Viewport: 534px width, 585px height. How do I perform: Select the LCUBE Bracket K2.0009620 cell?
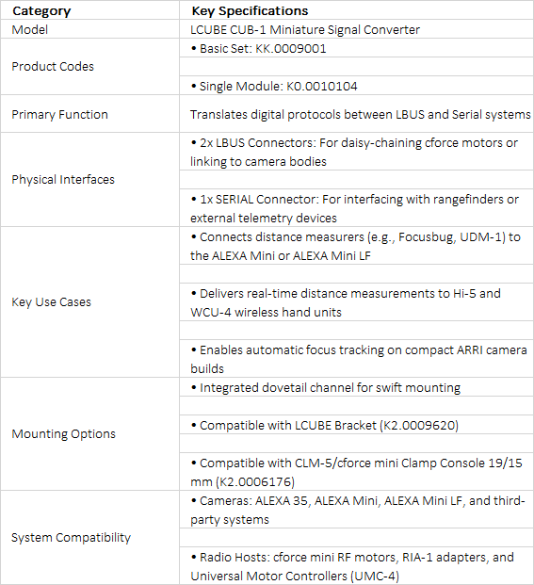coord(357,425)
